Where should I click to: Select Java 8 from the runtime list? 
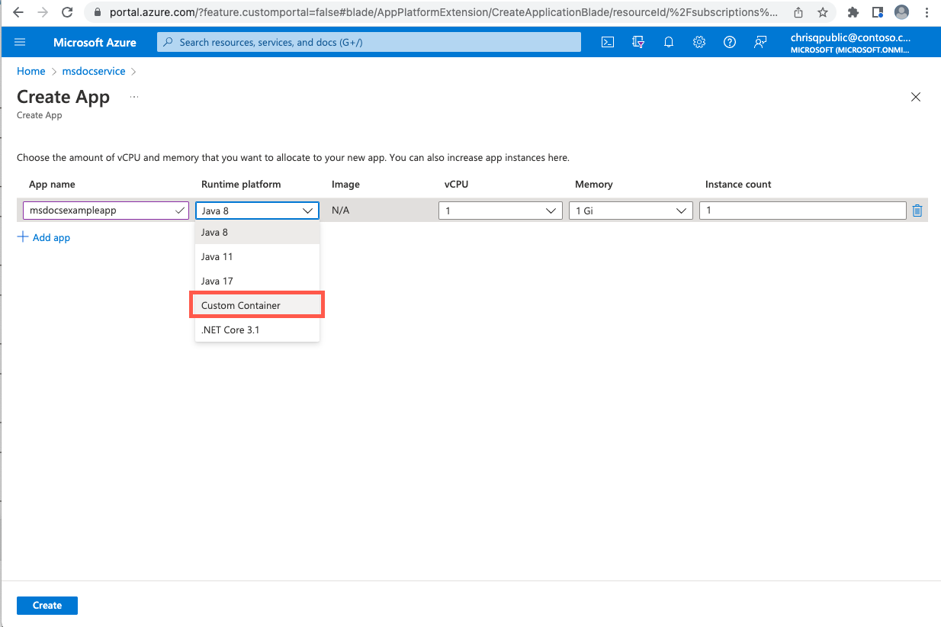[x=257, y=232]
